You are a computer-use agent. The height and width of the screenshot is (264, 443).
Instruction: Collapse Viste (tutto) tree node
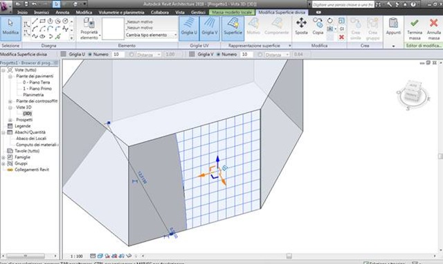(x=3, y=70)
